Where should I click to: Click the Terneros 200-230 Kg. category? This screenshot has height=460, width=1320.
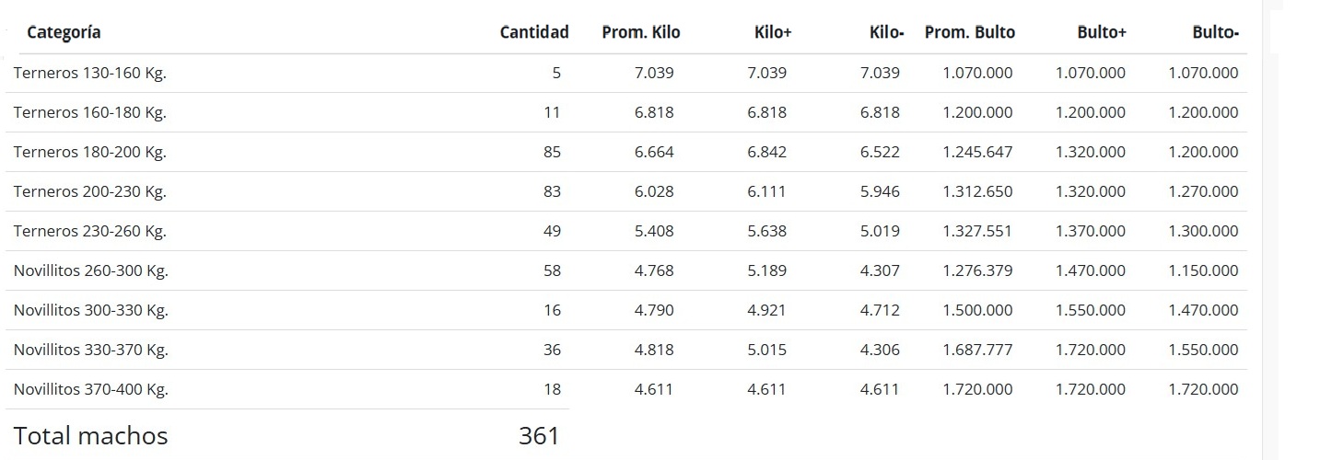click(89, 191)
